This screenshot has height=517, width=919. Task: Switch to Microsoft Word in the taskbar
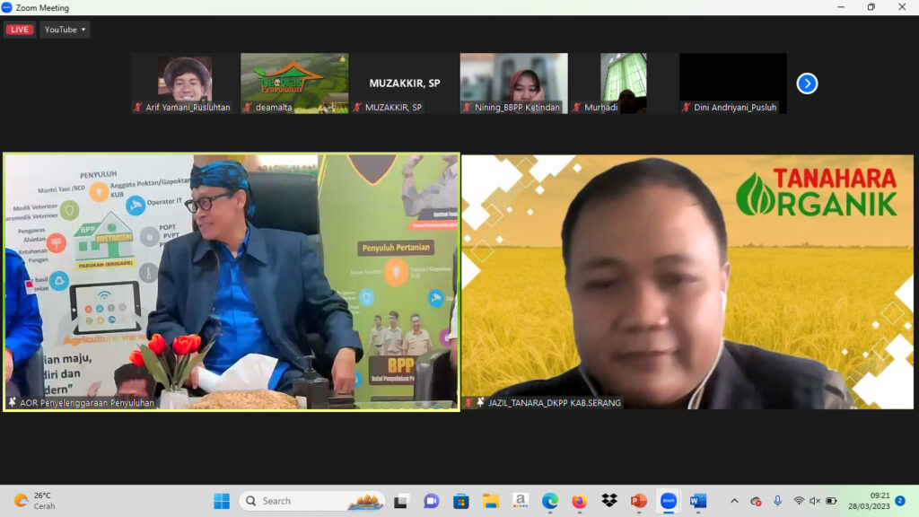pyautogui.click(x=698, y=501)
